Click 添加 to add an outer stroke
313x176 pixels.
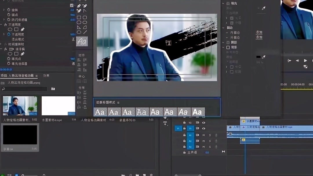coord(259,37)
